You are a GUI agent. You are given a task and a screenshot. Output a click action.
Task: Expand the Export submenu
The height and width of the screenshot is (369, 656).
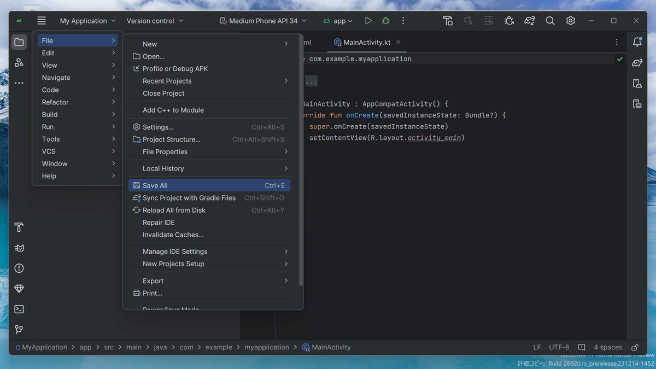click(209, 280)
